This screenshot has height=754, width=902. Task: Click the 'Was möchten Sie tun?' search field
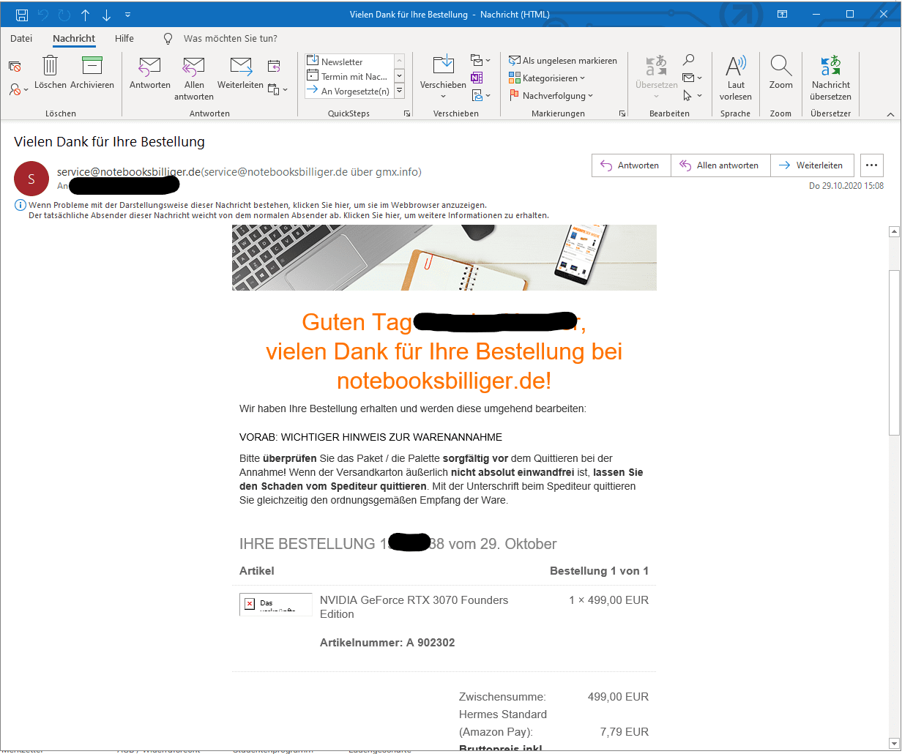click(230, 38)
